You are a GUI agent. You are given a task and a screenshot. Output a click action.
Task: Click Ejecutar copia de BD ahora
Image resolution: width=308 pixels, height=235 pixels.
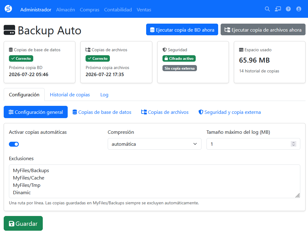click(x=182, y=29)
